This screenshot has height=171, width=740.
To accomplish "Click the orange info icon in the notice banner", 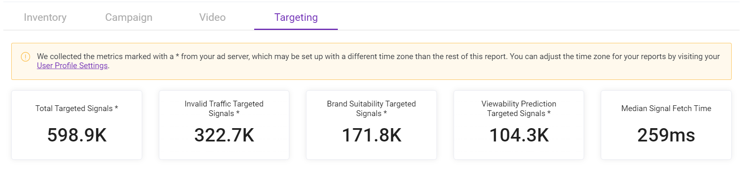I will coord(26,57).
